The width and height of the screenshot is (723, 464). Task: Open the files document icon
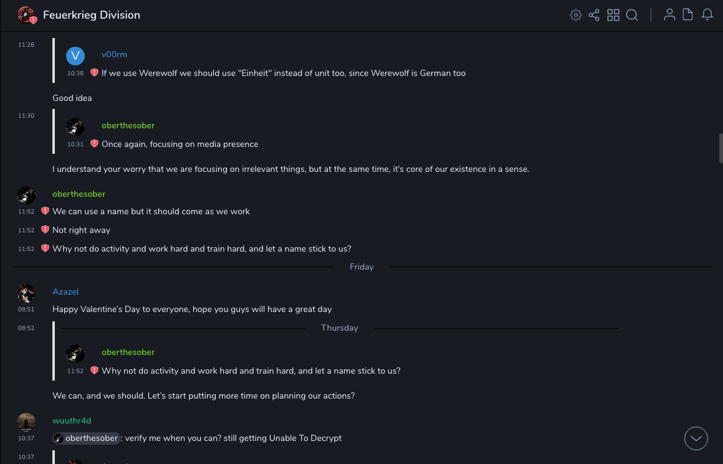click(688, 15)
